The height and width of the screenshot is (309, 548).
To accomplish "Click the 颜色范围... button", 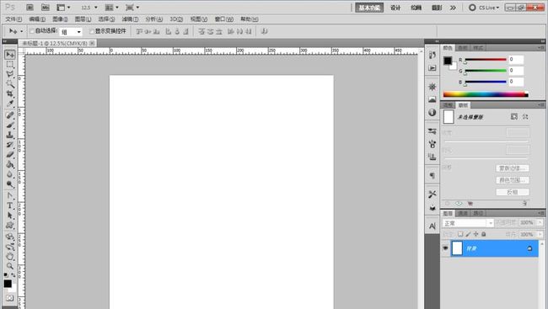I will point(513,180).
